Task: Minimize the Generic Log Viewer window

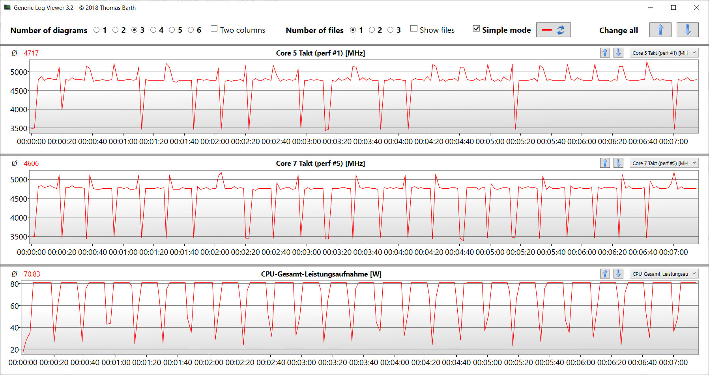Action: click(651, 7)
